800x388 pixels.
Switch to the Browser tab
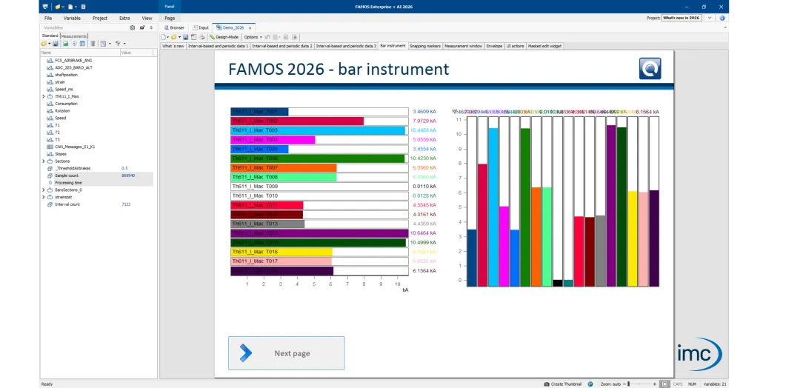174,27
